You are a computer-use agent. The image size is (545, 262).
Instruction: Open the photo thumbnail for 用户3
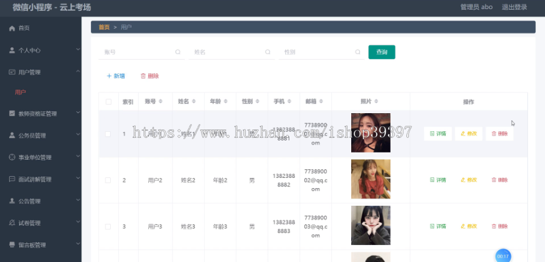pos(371,225)
